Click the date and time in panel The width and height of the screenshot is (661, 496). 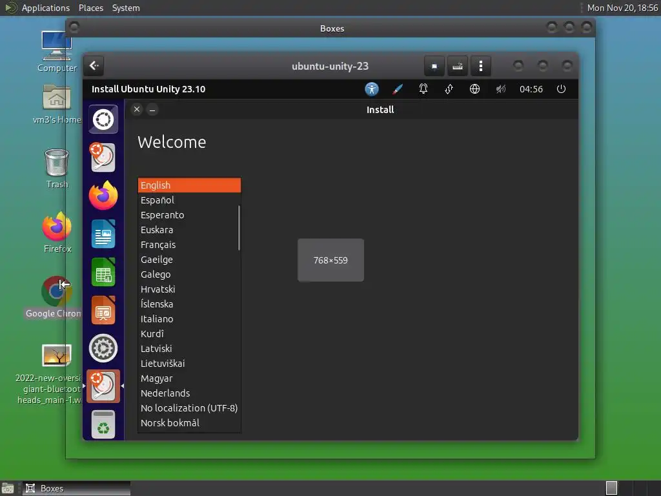pos(622,8)
